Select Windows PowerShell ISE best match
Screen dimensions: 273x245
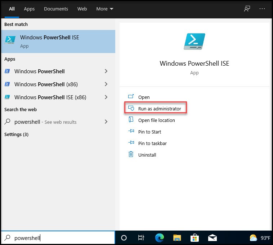click(x=58, y=41)
